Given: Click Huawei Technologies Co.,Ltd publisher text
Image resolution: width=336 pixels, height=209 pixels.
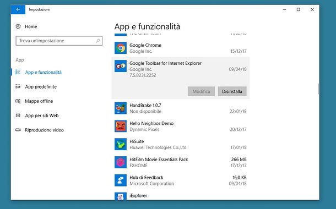Looking at the screenshot, I should point(158,147).
